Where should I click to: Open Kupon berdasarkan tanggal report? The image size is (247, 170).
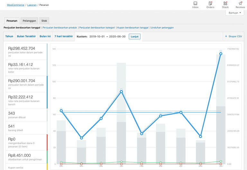point(133,28)
